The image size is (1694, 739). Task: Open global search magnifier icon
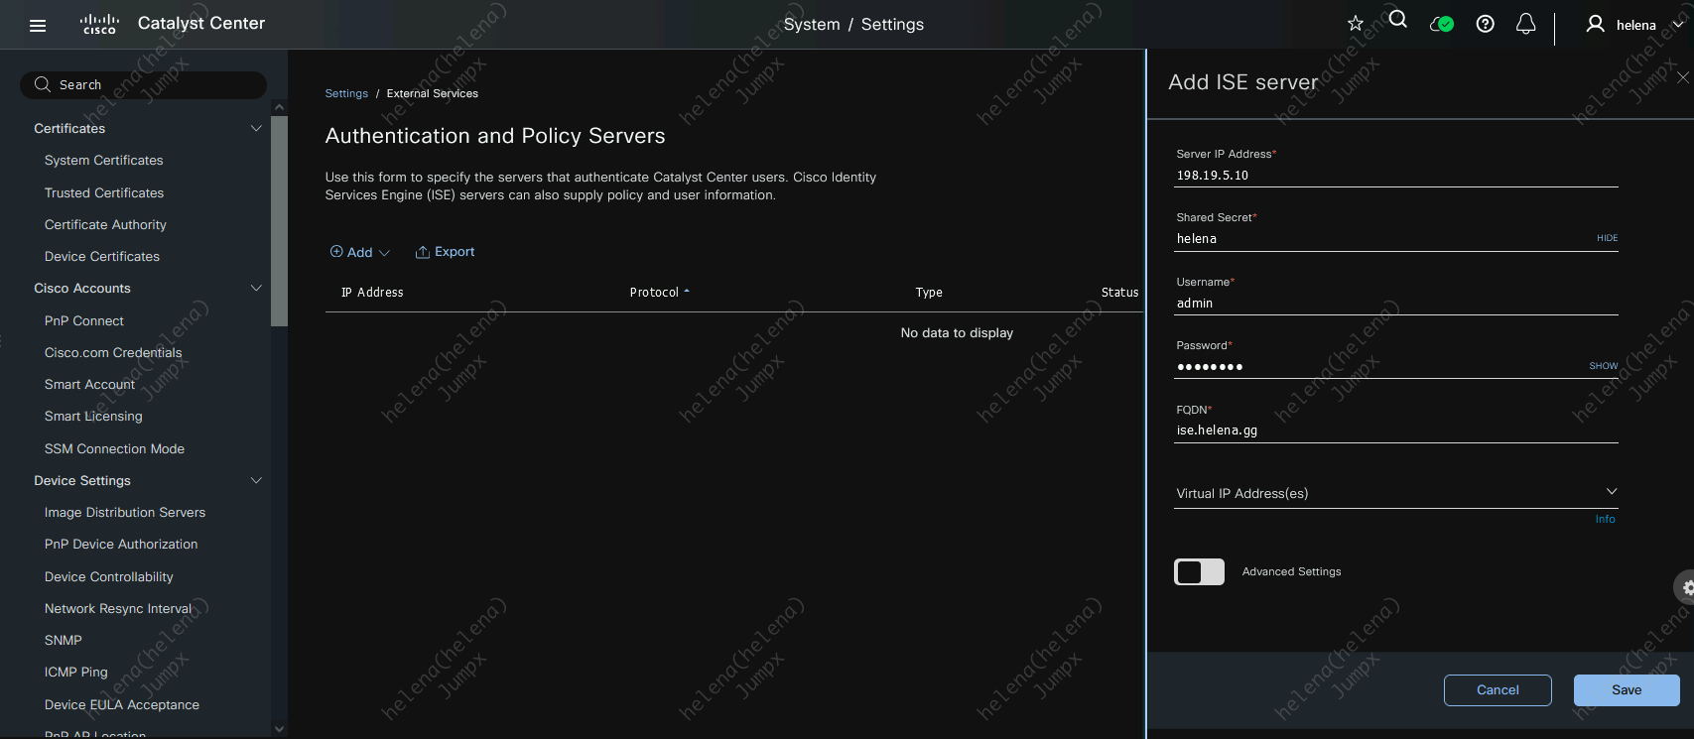point(1398,20)
